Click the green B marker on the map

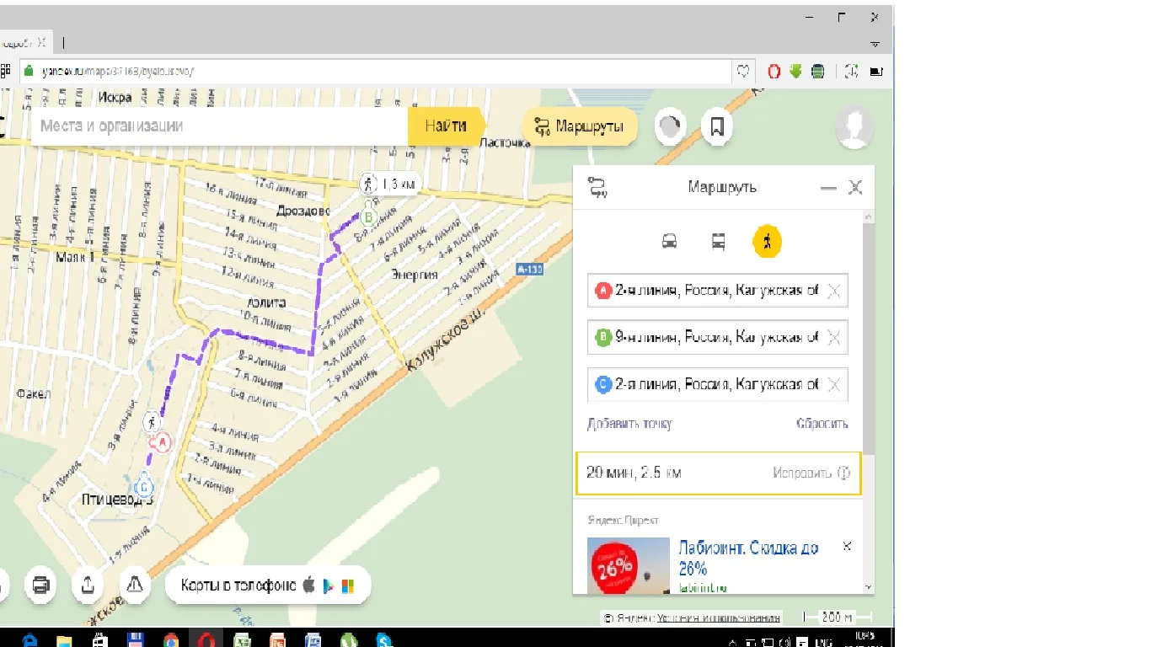(x=368, y=217)
